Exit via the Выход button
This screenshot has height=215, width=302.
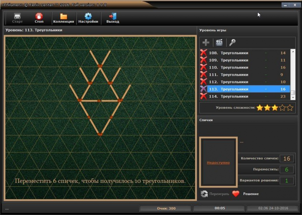(x=113, y=18)
